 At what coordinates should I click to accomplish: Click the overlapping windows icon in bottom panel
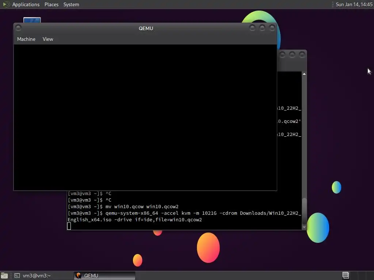[346, 276]
